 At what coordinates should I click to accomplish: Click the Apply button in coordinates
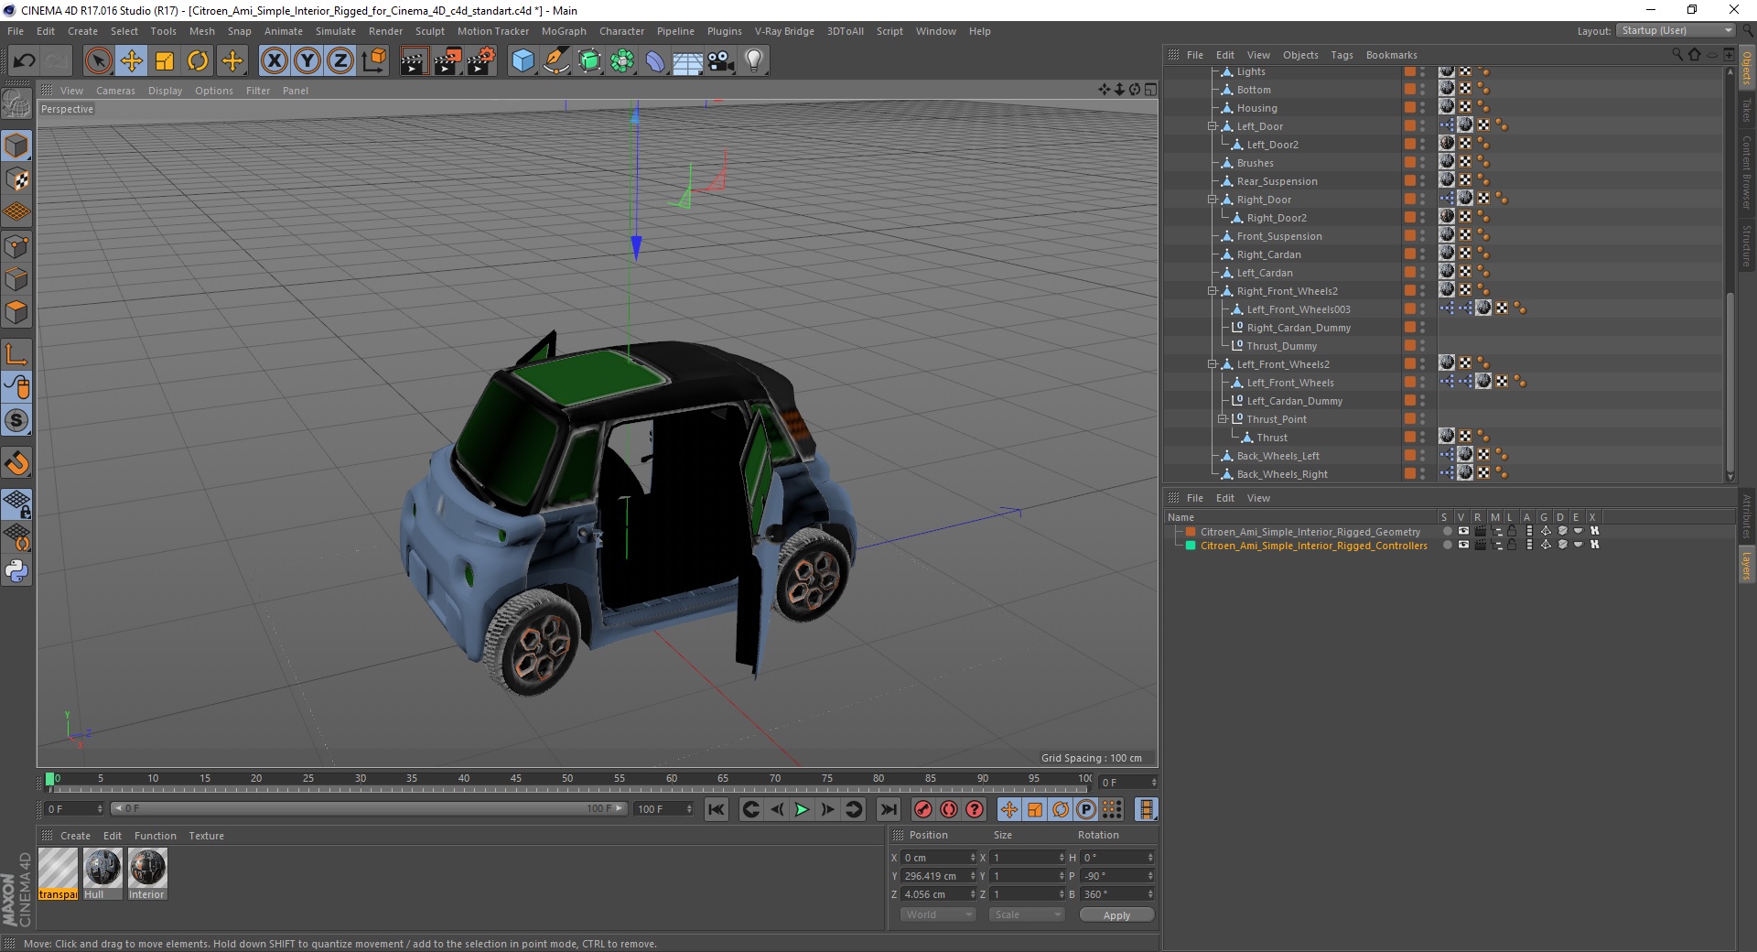coord(1116,915)
